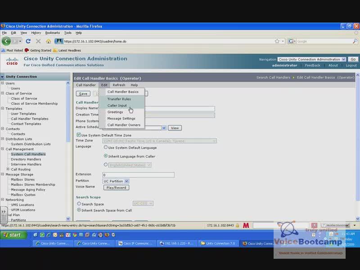The height and width of the screenshot is (270, 360).
Task: Open Mailbox Quotas in the tree
Action: 23,194
